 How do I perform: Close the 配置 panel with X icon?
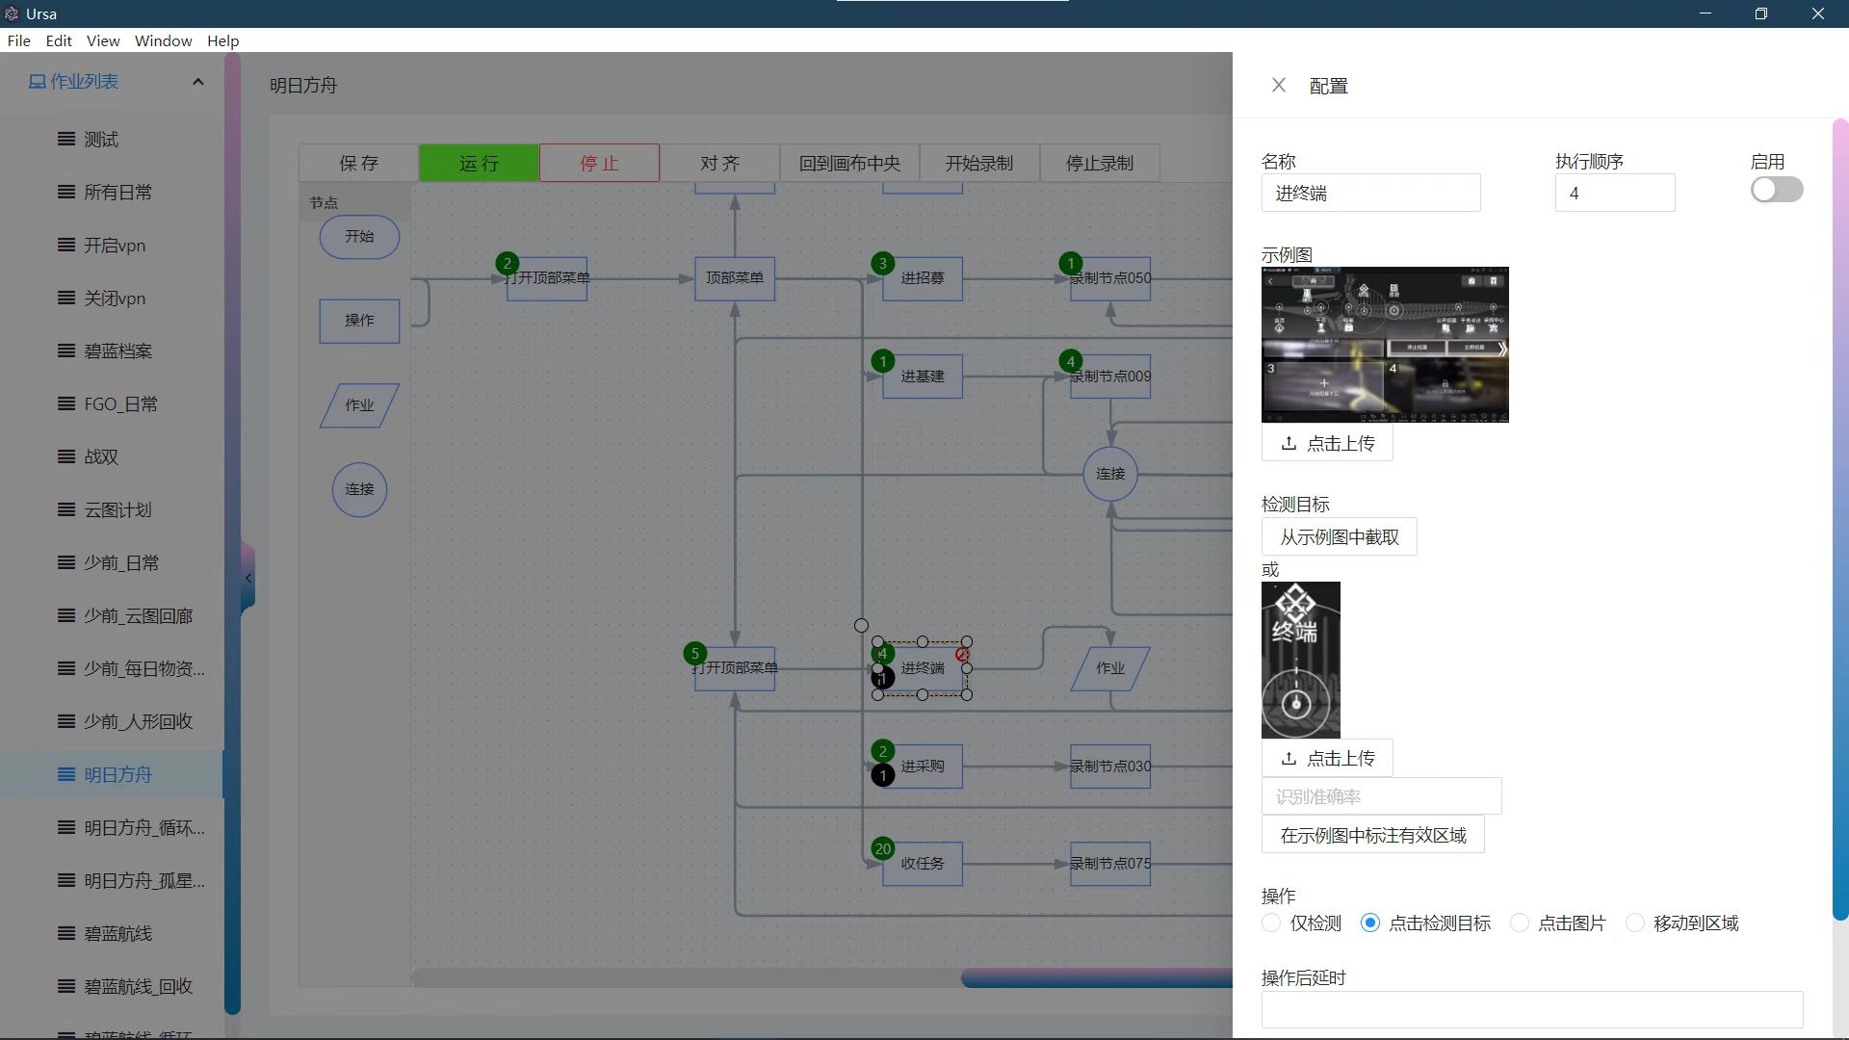pyautogui.click(x=1278, y=86)
